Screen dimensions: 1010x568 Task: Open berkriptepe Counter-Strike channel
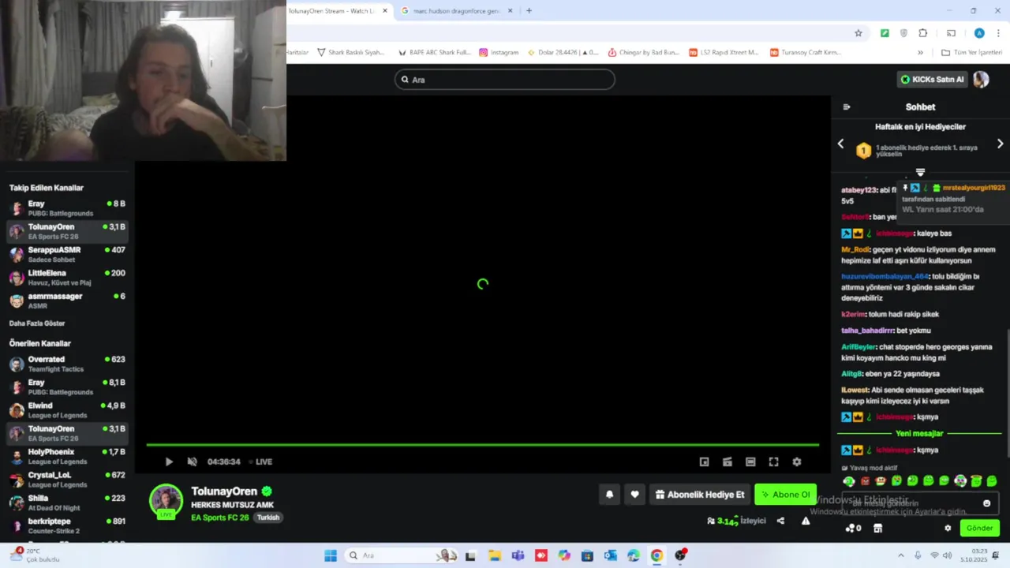tap(68, 525)
